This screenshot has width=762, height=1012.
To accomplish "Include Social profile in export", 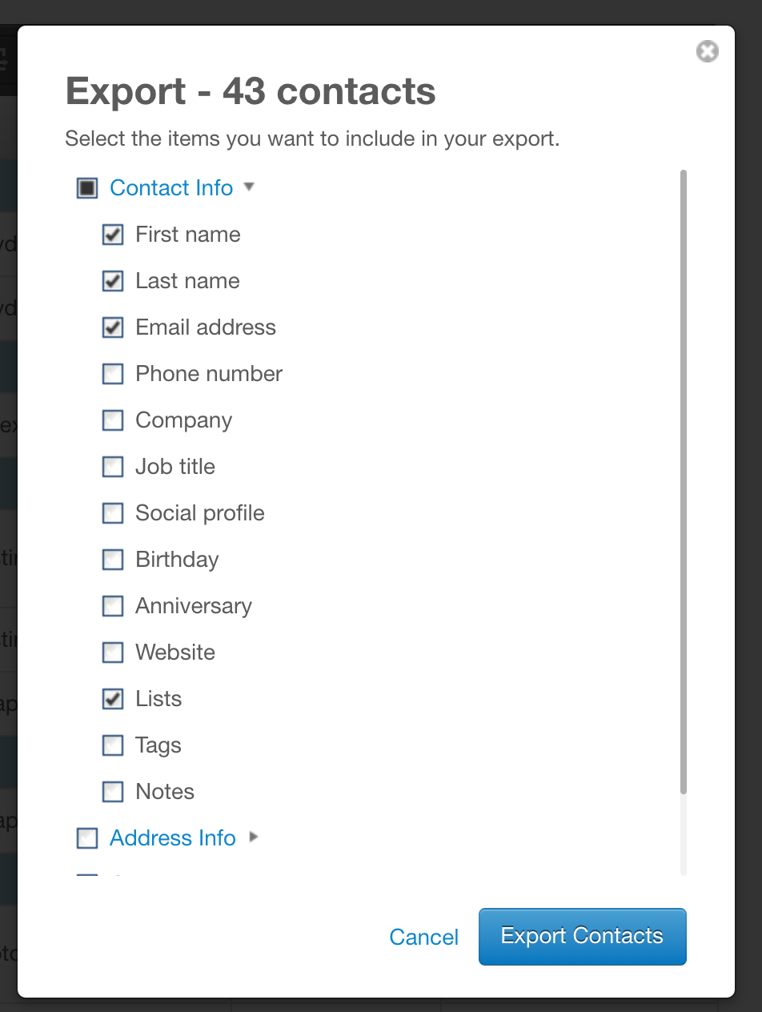I will [113, 513].
